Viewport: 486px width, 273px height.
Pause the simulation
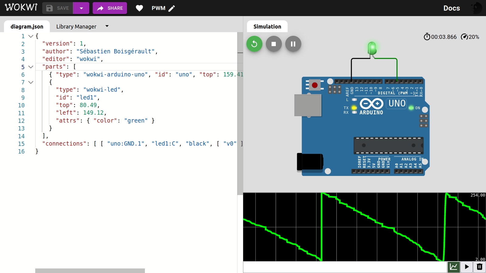point(293,44)
